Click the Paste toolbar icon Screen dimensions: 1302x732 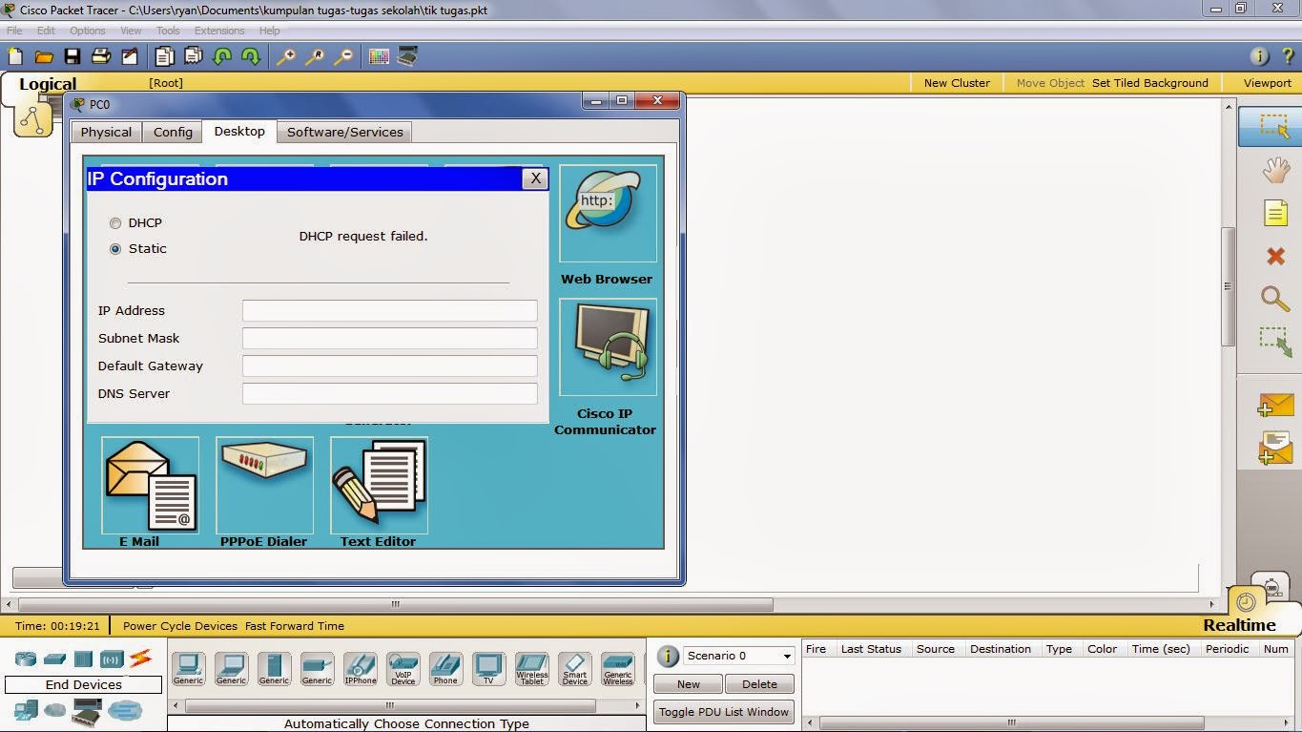tap(194, 56)
